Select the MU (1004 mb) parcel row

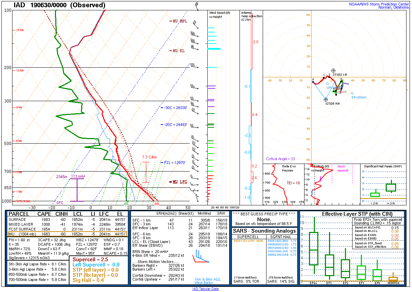pos(67,234)
